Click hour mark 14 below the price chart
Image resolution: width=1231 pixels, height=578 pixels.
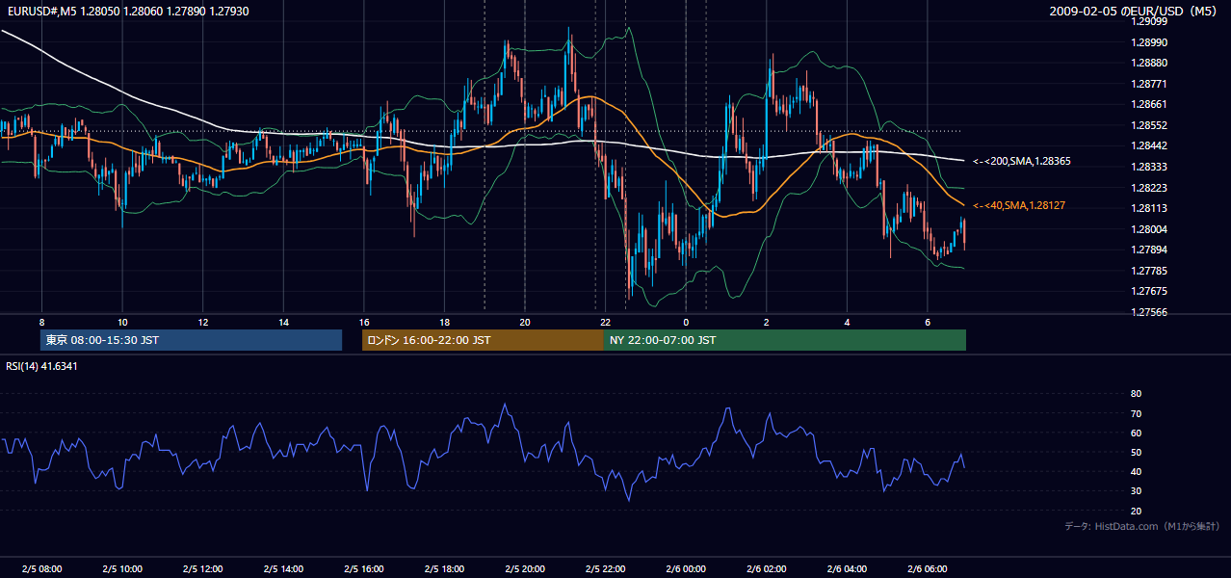283,322
